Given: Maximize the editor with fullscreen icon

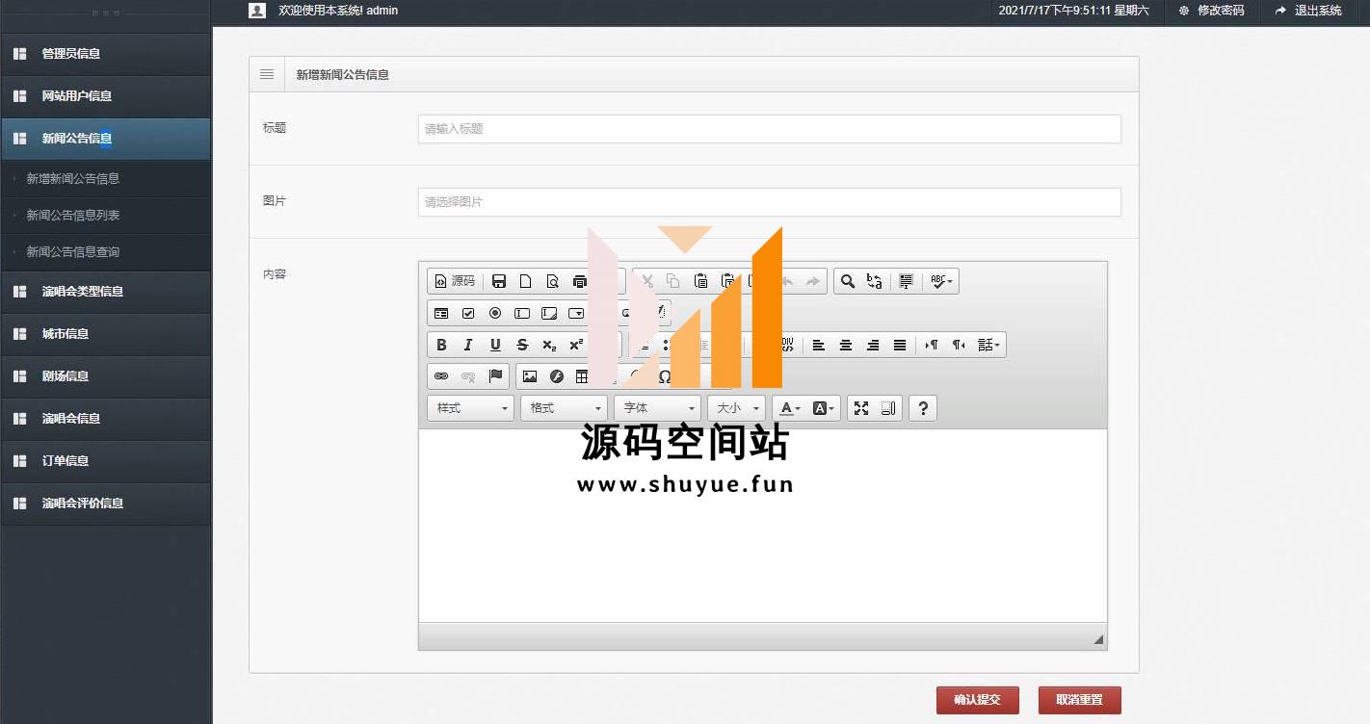Looking at the screenshot, I should tap(861, 408).
